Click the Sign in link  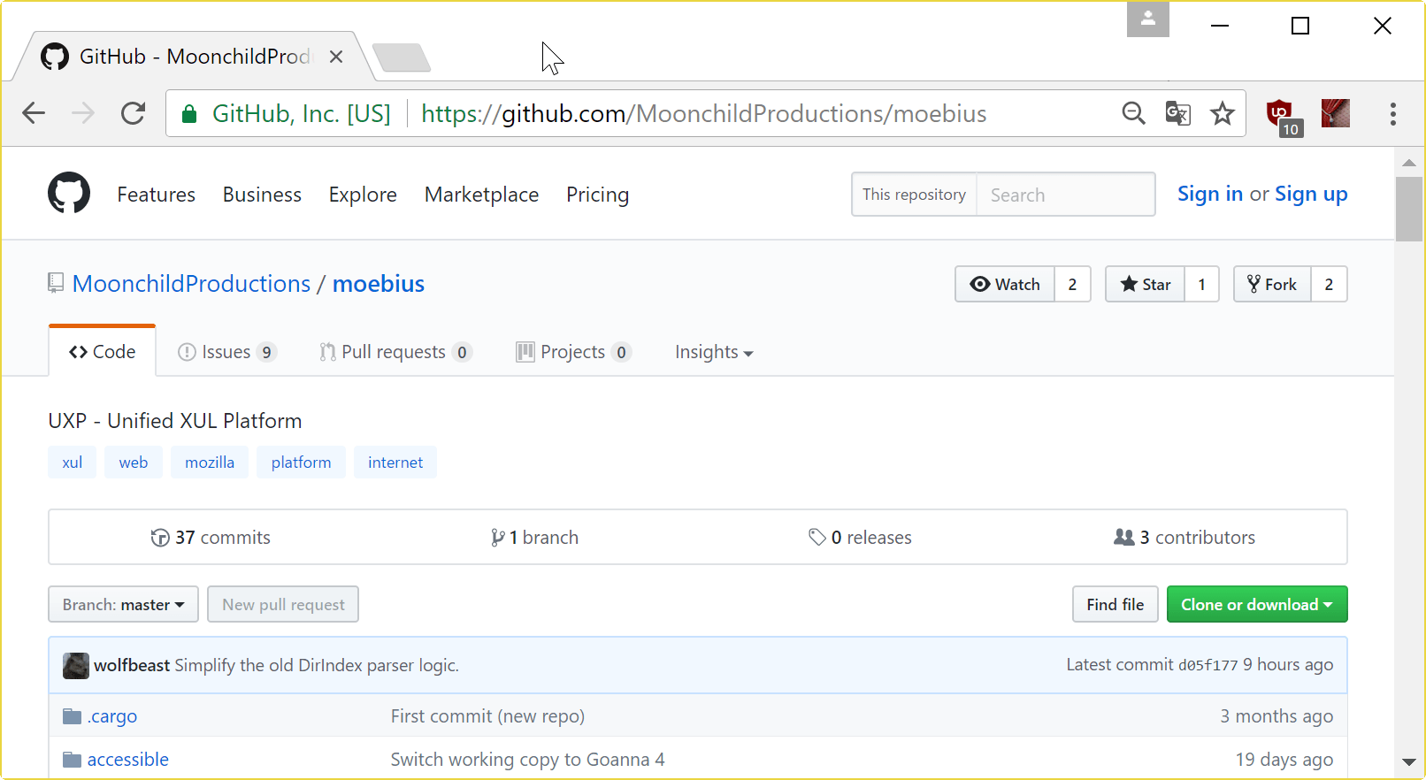coord(1210,194)
